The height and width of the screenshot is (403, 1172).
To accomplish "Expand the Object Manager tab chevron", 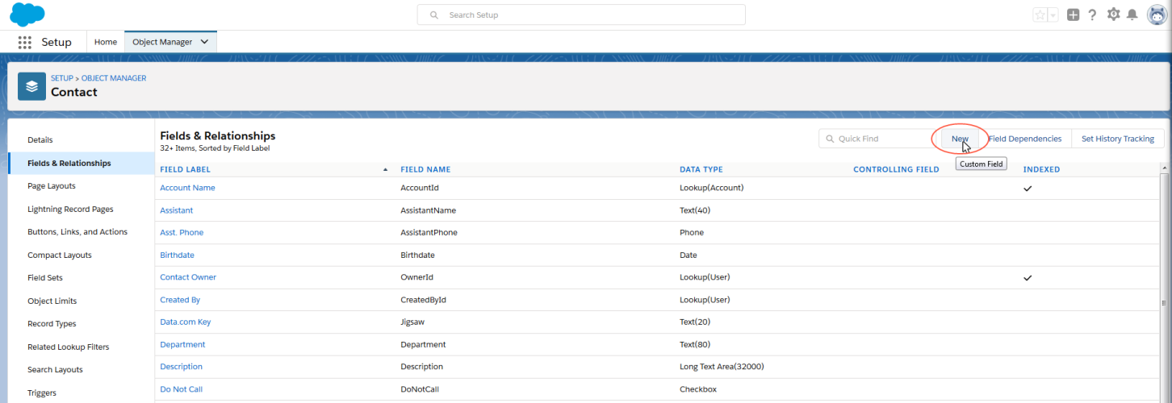I will point(204,42).
